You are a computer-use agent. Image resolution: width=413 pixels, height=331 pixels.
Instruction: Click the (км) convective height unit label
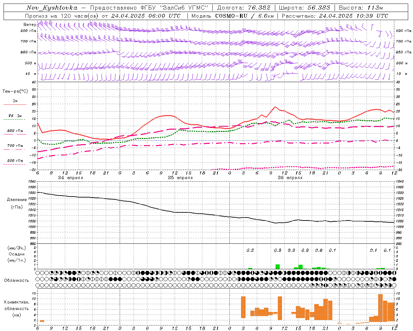(17, 315)
